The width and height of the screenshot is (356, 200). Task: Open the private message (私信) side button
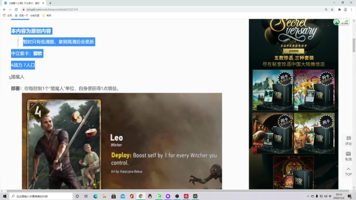(x=348, y=156)
